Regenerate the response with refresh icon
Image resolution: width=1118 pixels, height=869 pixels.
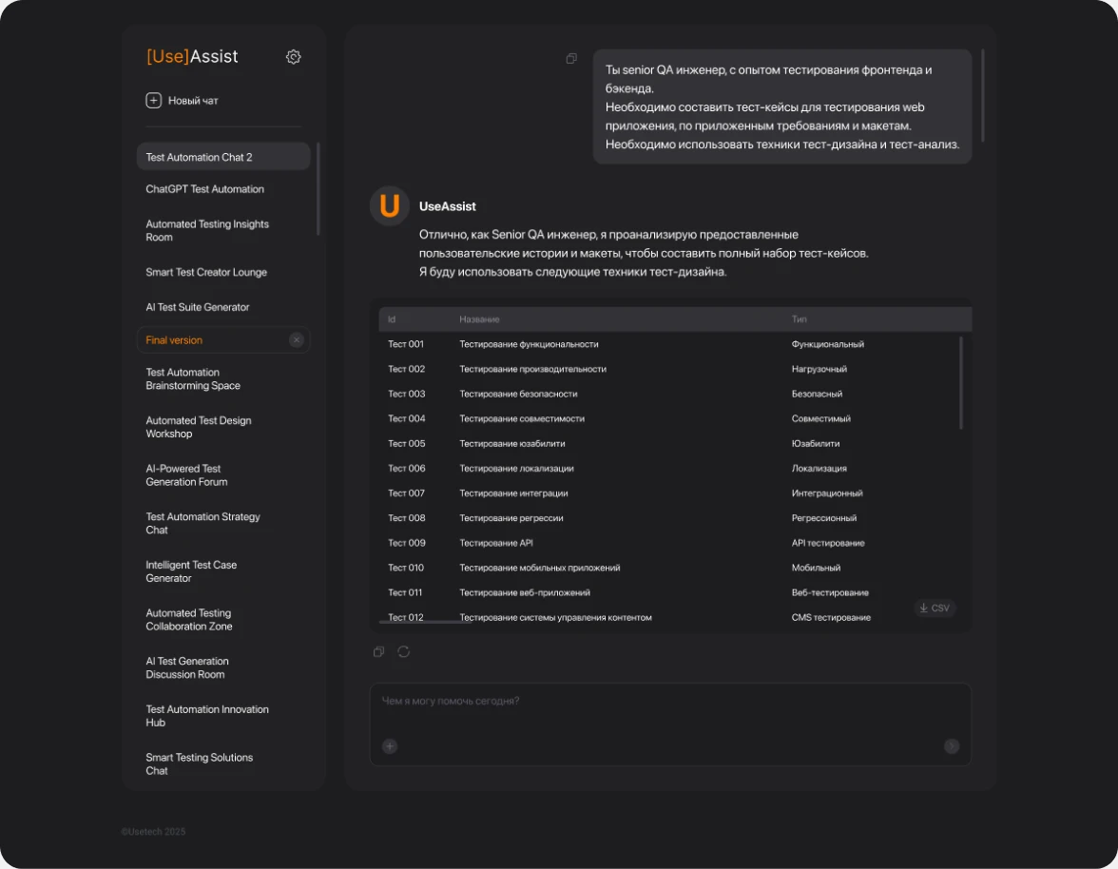point(403,651)
